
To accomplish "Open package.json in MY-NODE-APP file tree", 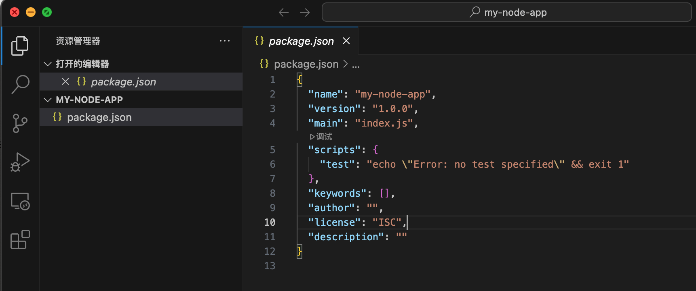I will coord(99,117).
